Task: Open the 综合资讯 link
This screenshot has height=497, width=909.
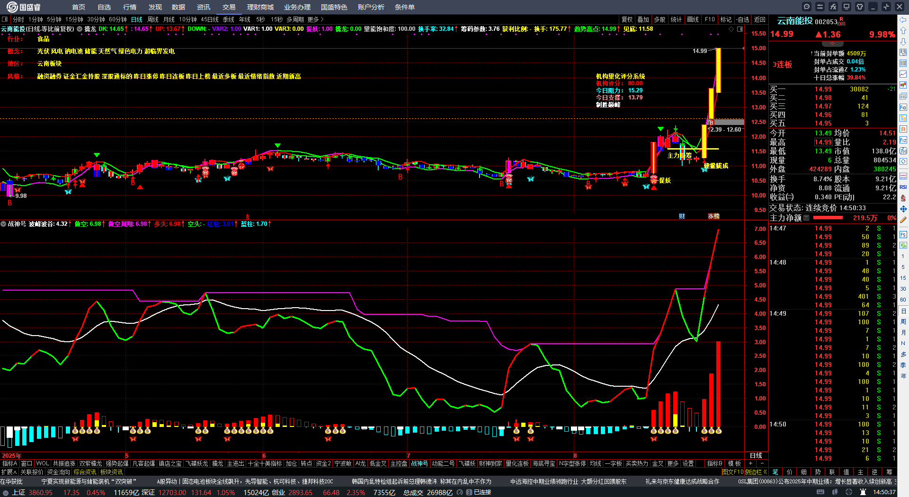Action: coord(85,472)
